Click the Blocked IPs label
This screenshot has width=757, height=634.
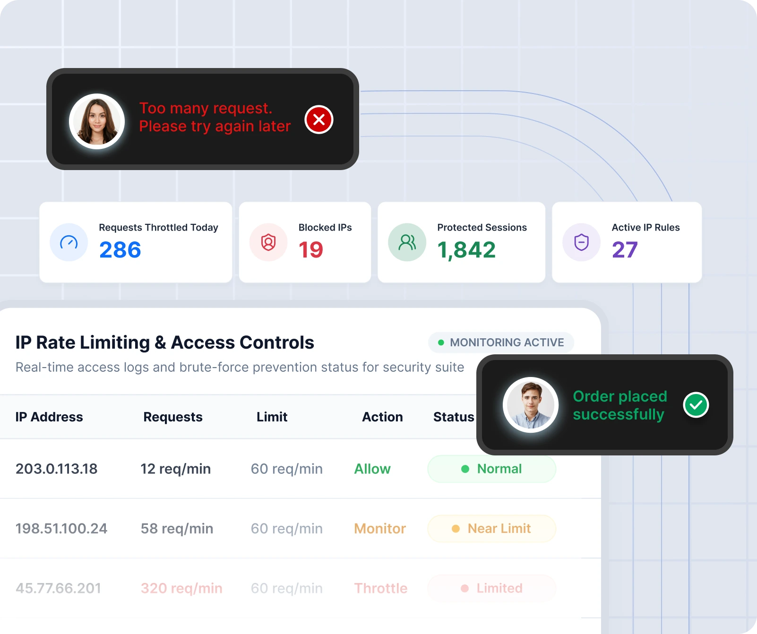point(325,228)
